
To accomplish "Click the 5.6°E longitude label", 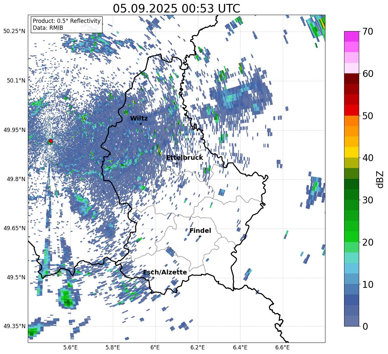I will click(x=70, y=347).
